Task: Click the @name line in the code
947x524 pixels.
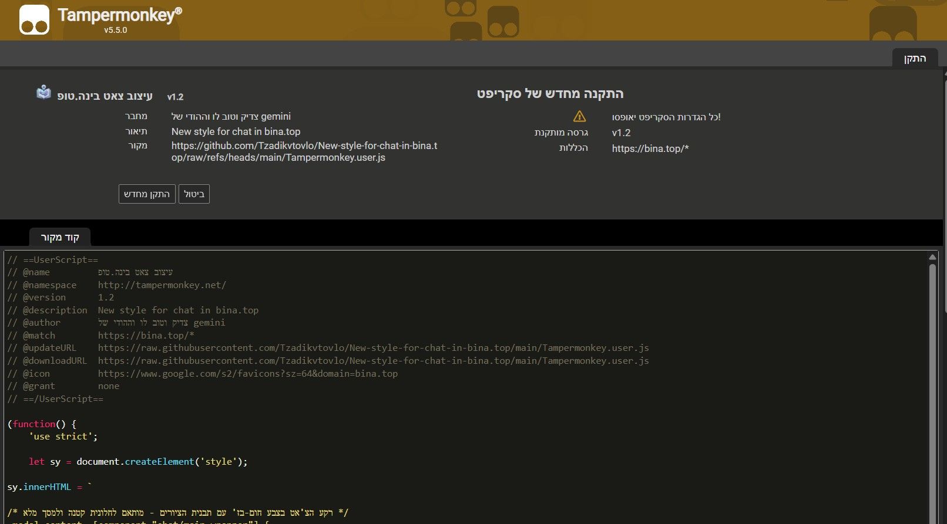Action: [x=90, y=272]
